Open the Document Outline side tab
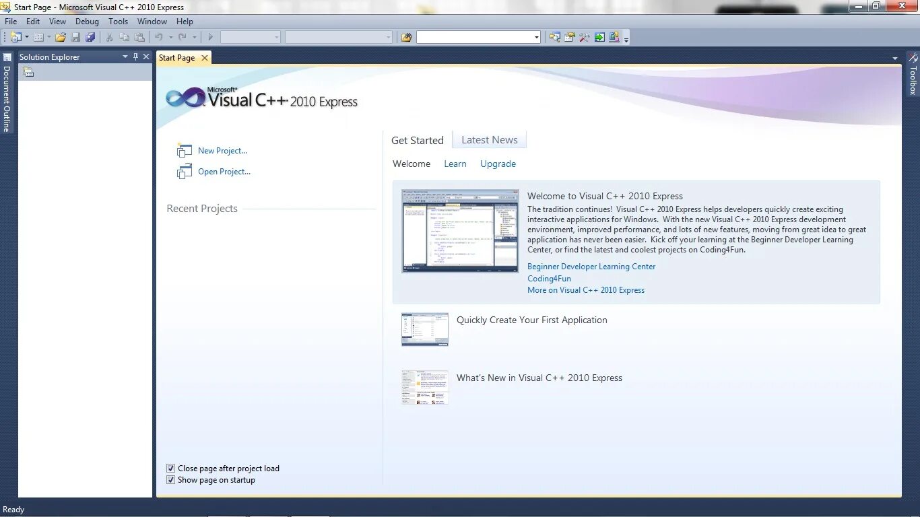The height and width of the screenshot is (517, 920). click(7, 94)
